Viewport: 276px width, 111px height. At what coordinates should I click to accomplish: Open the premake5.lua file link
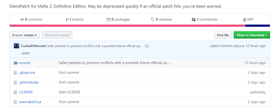pos(30,102)
